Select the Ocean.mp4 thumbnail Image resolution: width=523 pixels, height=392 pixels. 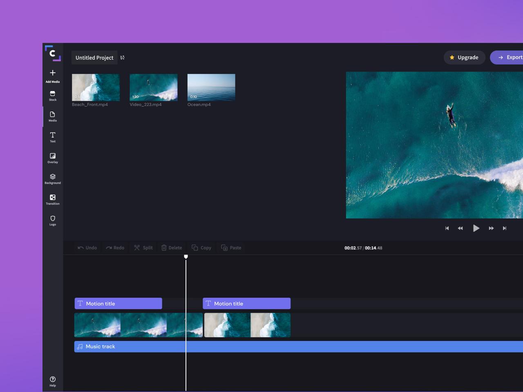click(211, 87)
